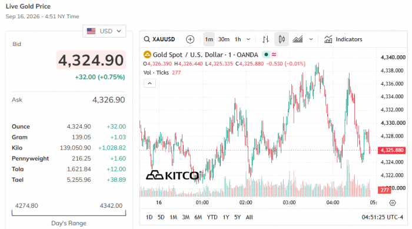Click the red 4,325.880 price label
This screenshot has height=229, width=412.
click(x=391, y=150)
